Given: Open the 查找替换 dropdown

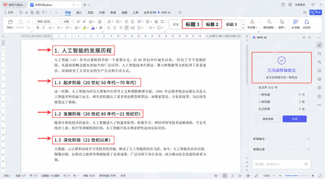Looking at the screenshot, I should tap(269, 27).
